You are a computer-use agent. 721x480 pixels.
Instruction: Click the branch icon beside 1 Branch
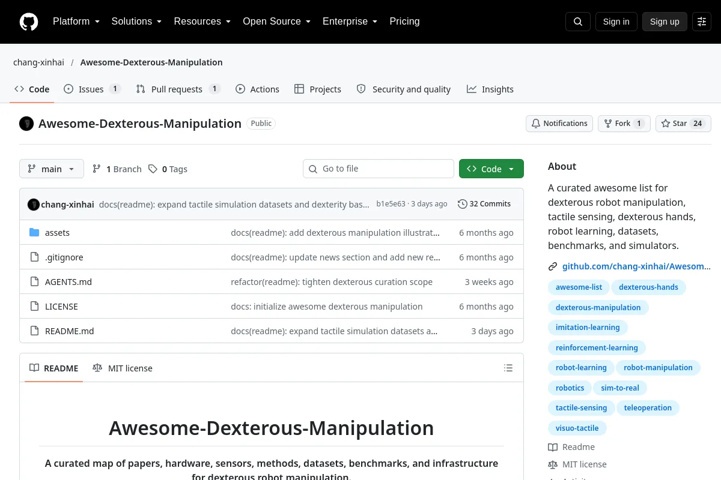pos(97,169)
